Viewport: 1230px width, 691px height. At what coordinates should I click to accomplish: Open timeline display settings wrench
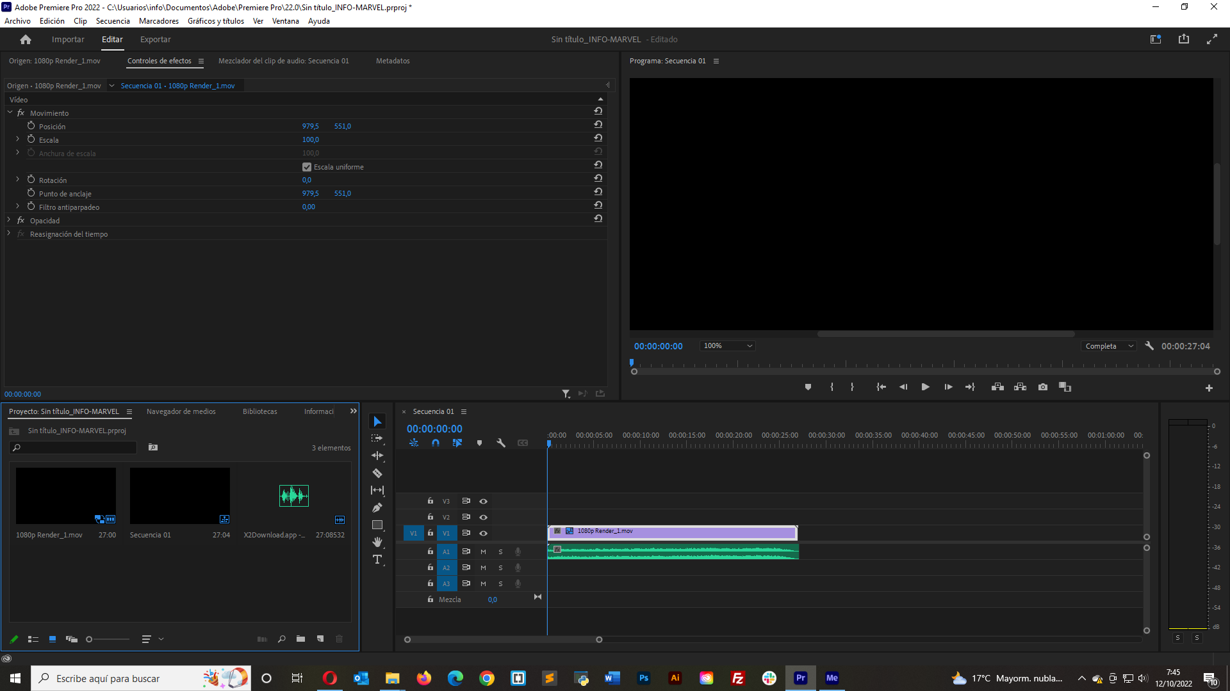(x=501, y=443)
